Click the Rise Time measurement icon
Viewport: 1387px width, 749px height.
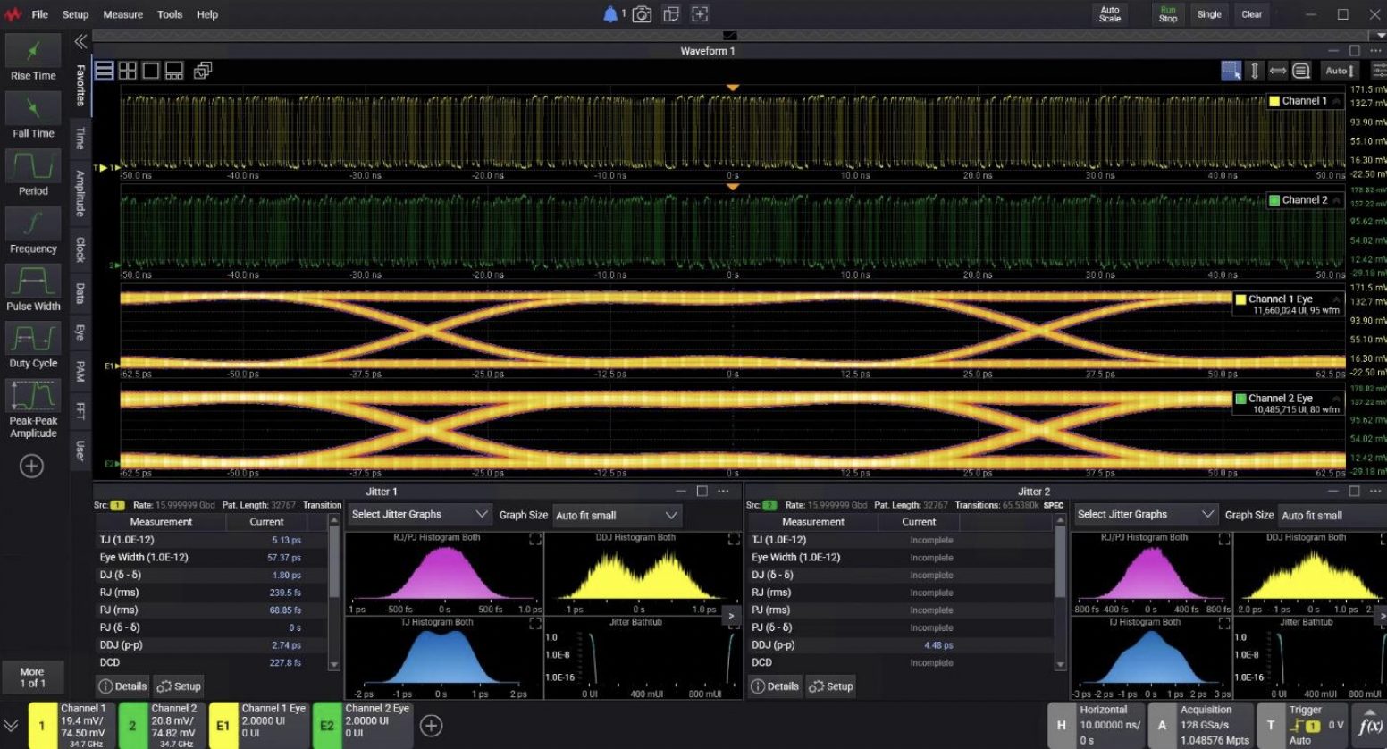[x=33, y=53]
